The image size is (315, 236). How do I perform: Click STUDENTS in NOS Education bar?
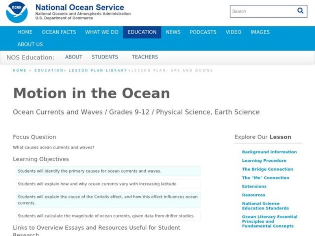point(105,57)
